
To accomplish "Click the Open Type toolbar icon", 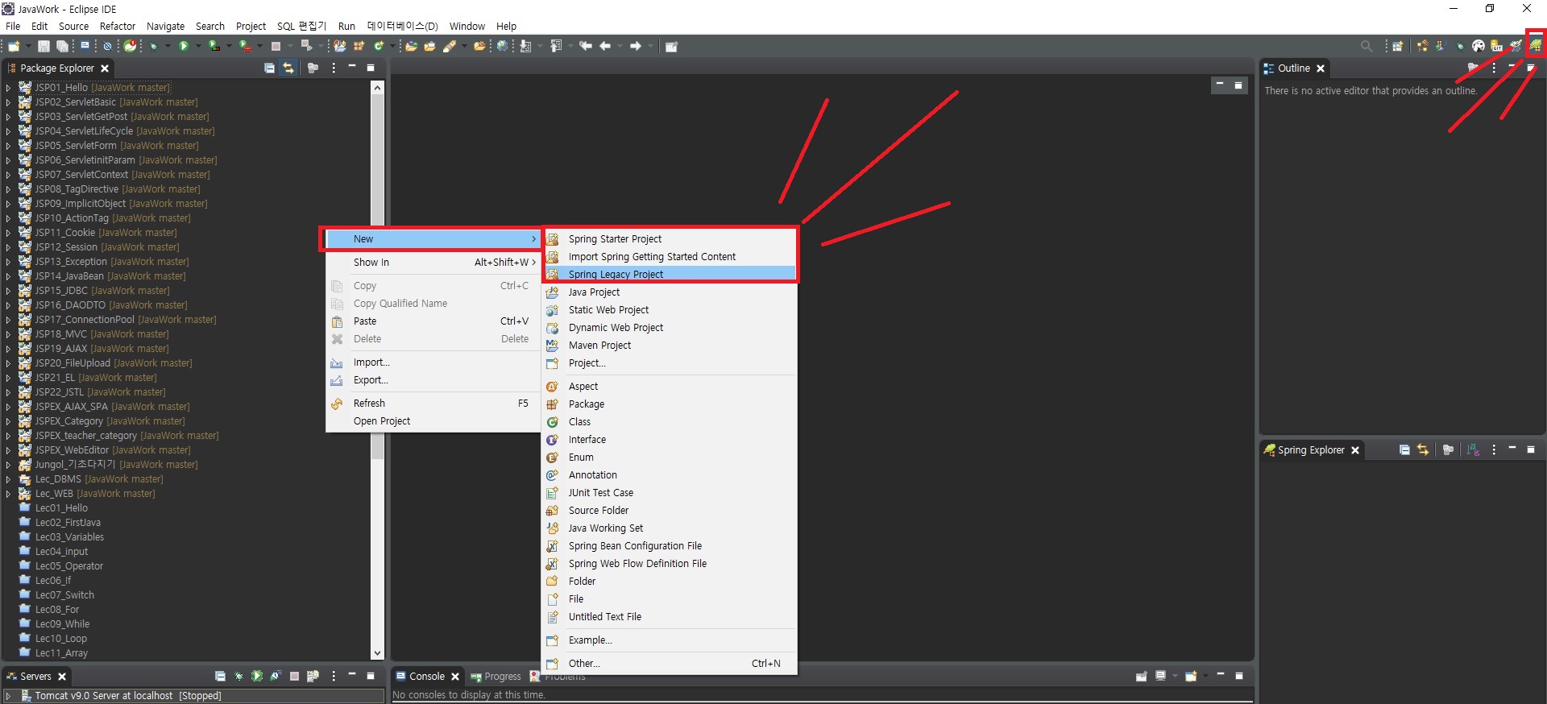I will [x=411, y=46].
